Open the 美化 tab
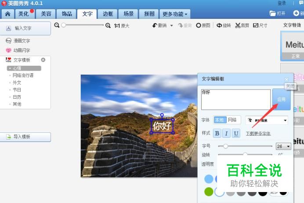Viewport: 304px width, 203px height. click(x=25, y=14)
